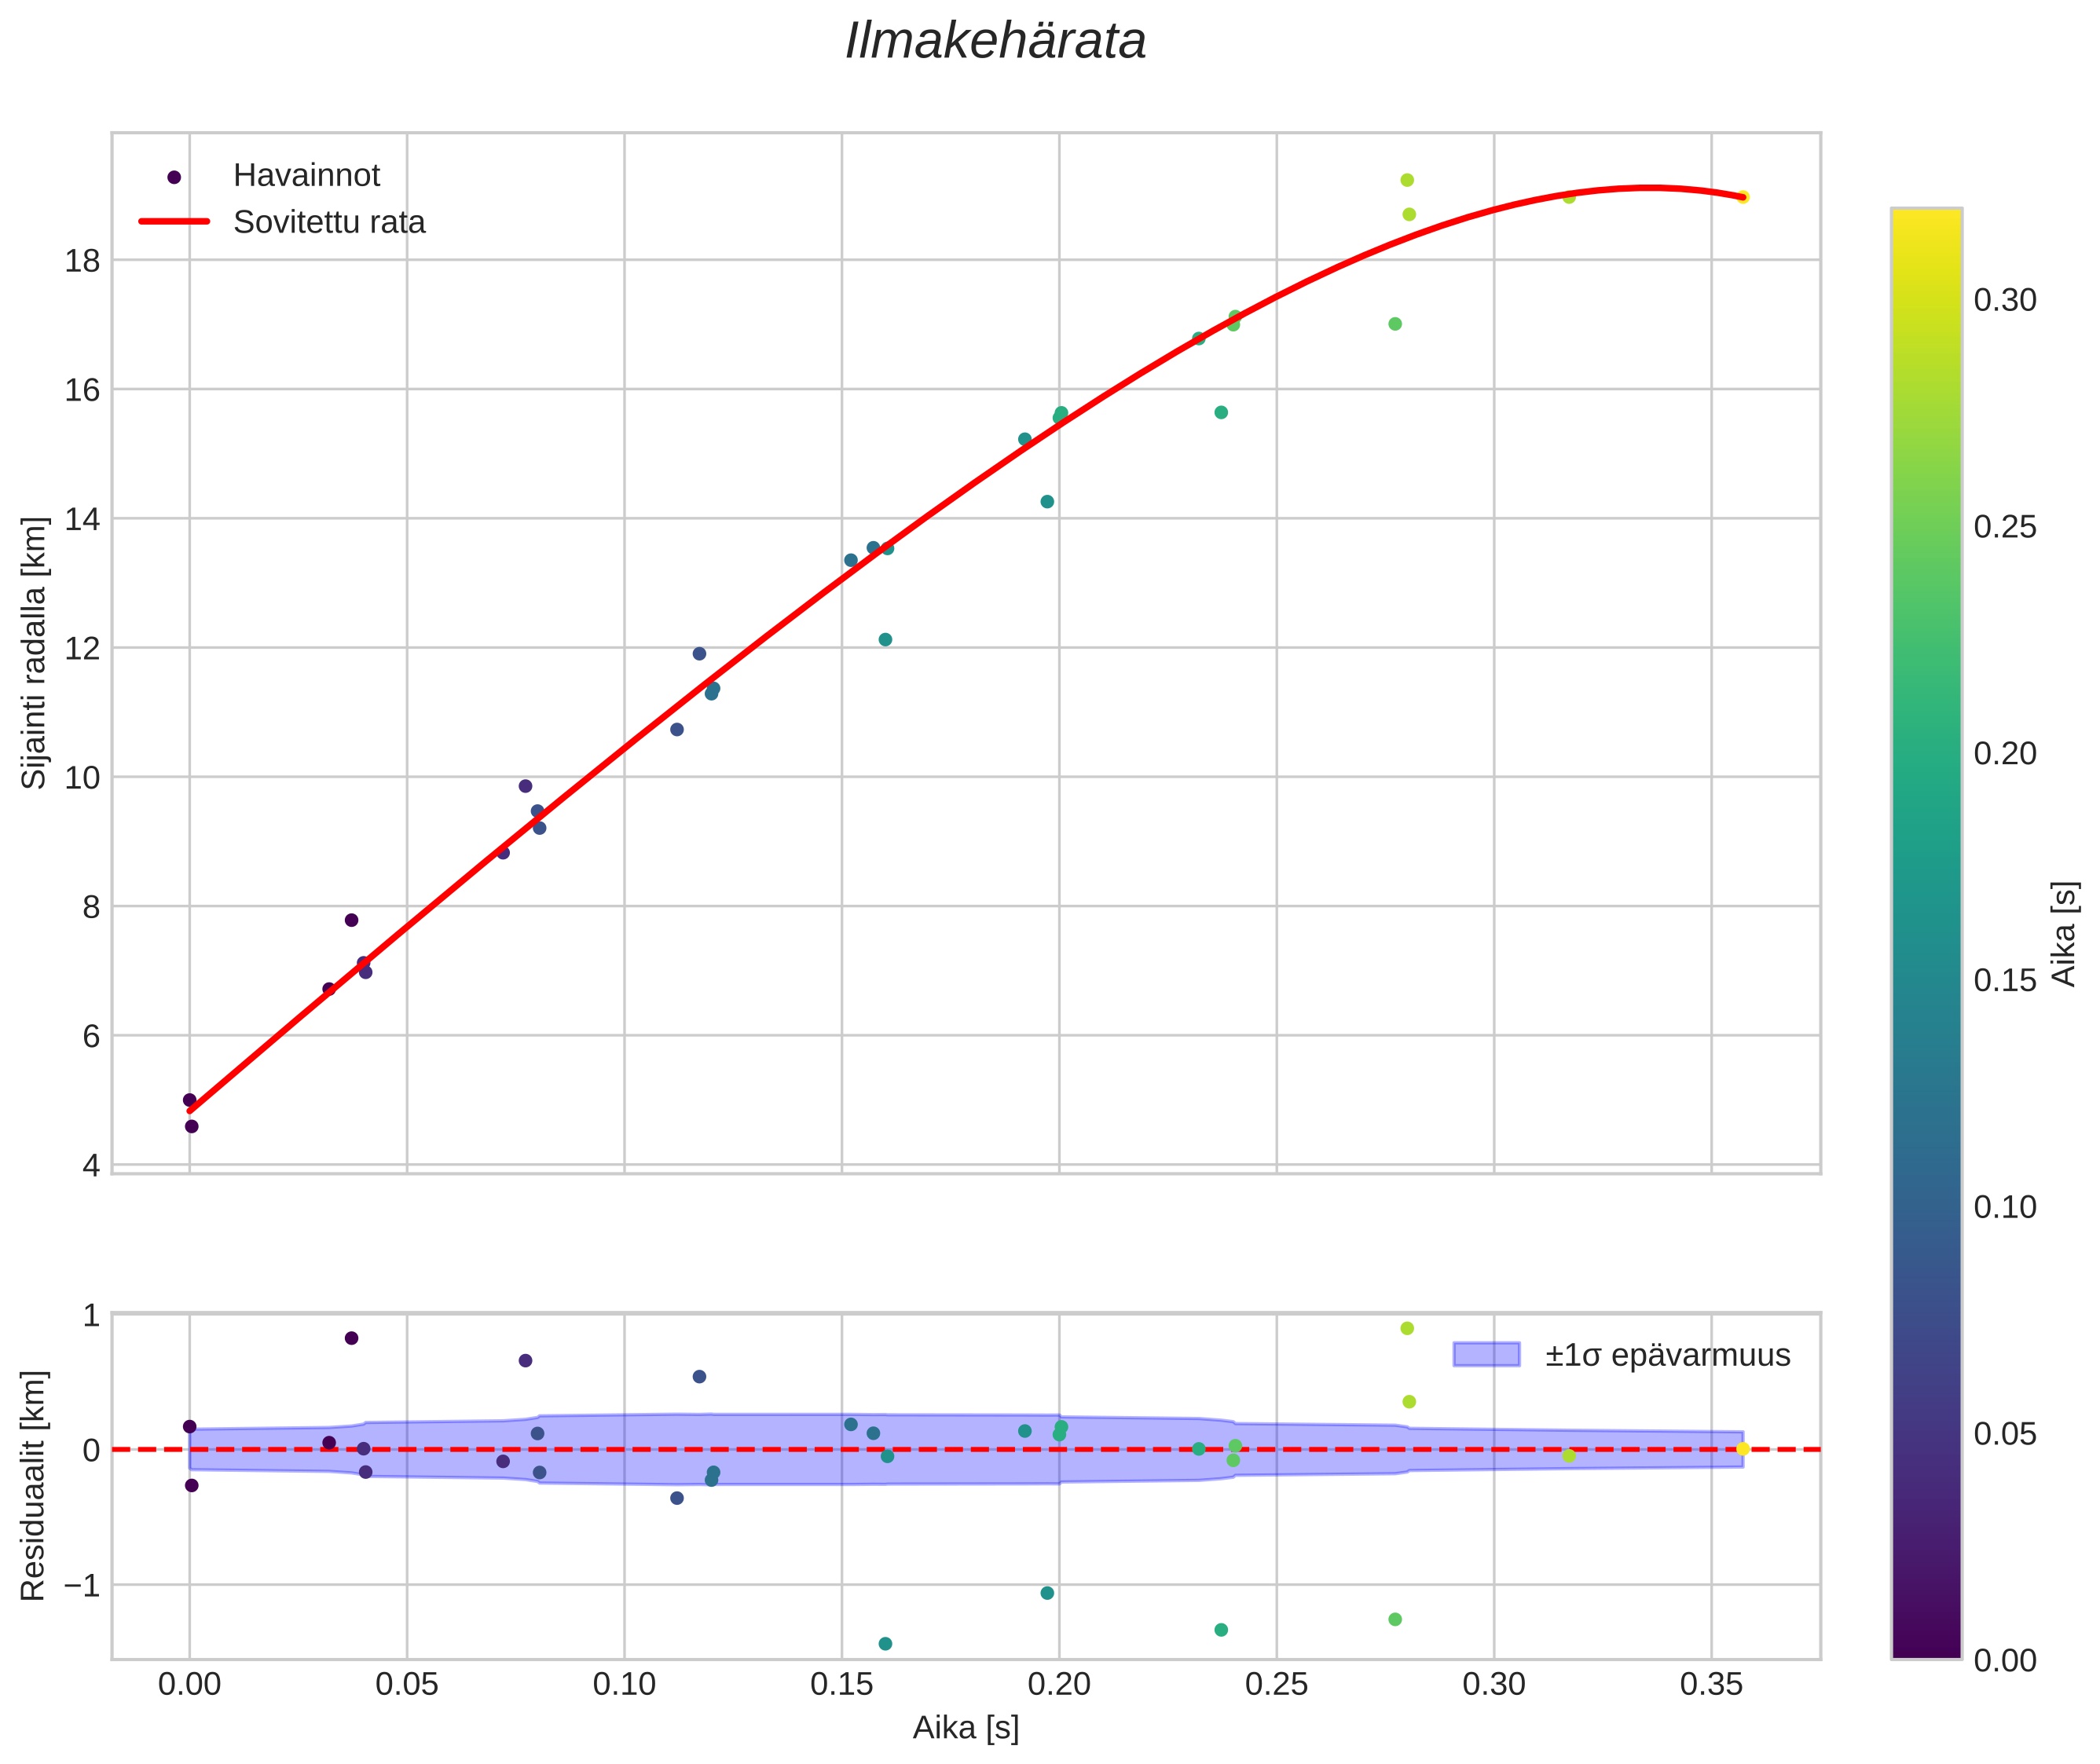
Task: Click the bottom 'Aika [s]' x-axis label
Action: [x=966, y=1728]
